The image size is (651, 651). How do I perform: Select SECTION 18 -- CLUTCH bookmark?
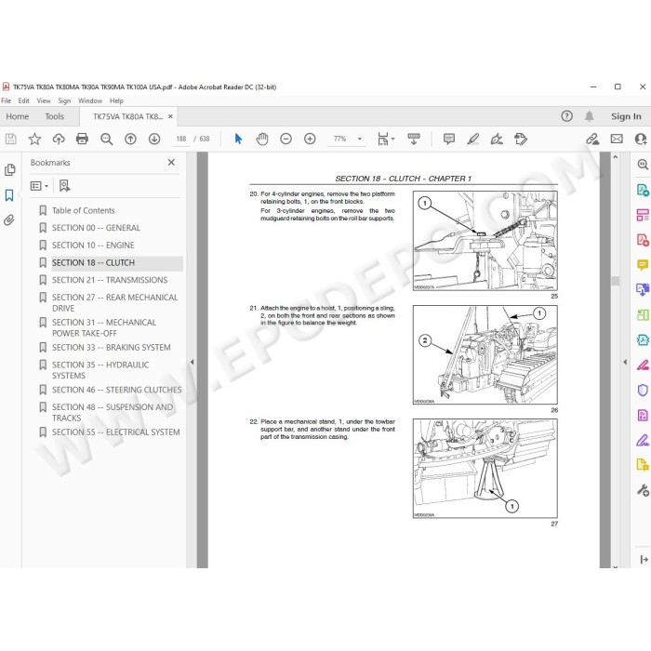coord(93,263)
